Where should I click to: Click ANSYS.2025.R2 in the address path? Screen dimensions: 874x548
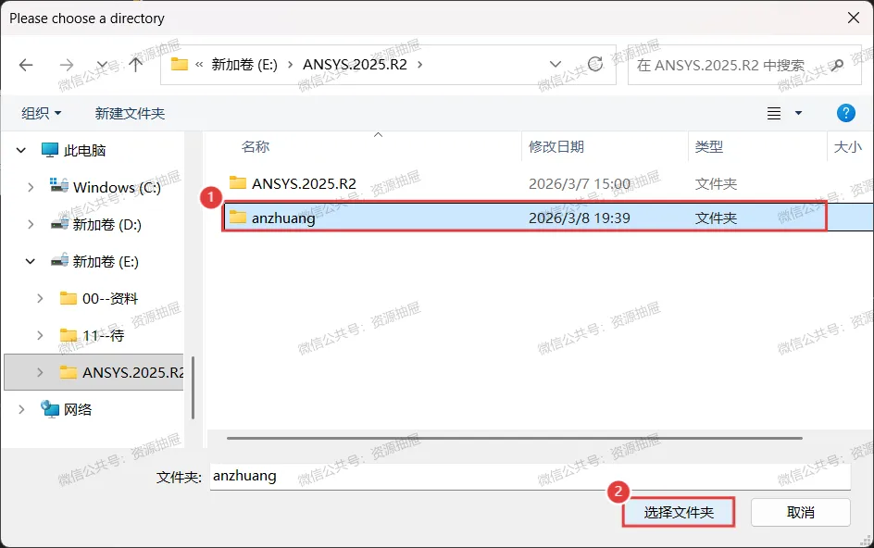click(355, 65)
